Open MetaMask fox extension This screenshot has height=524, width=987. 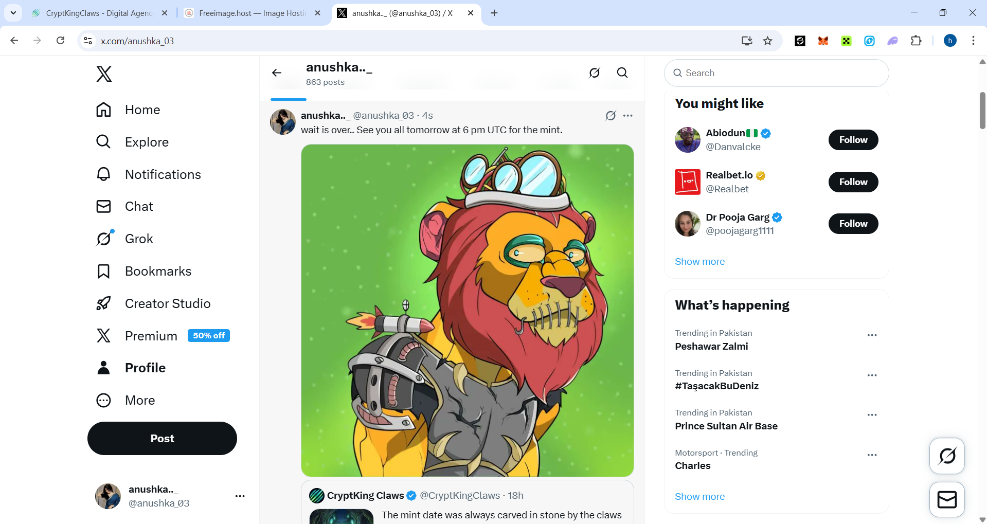pyautogui.click(x=823, y=41)
